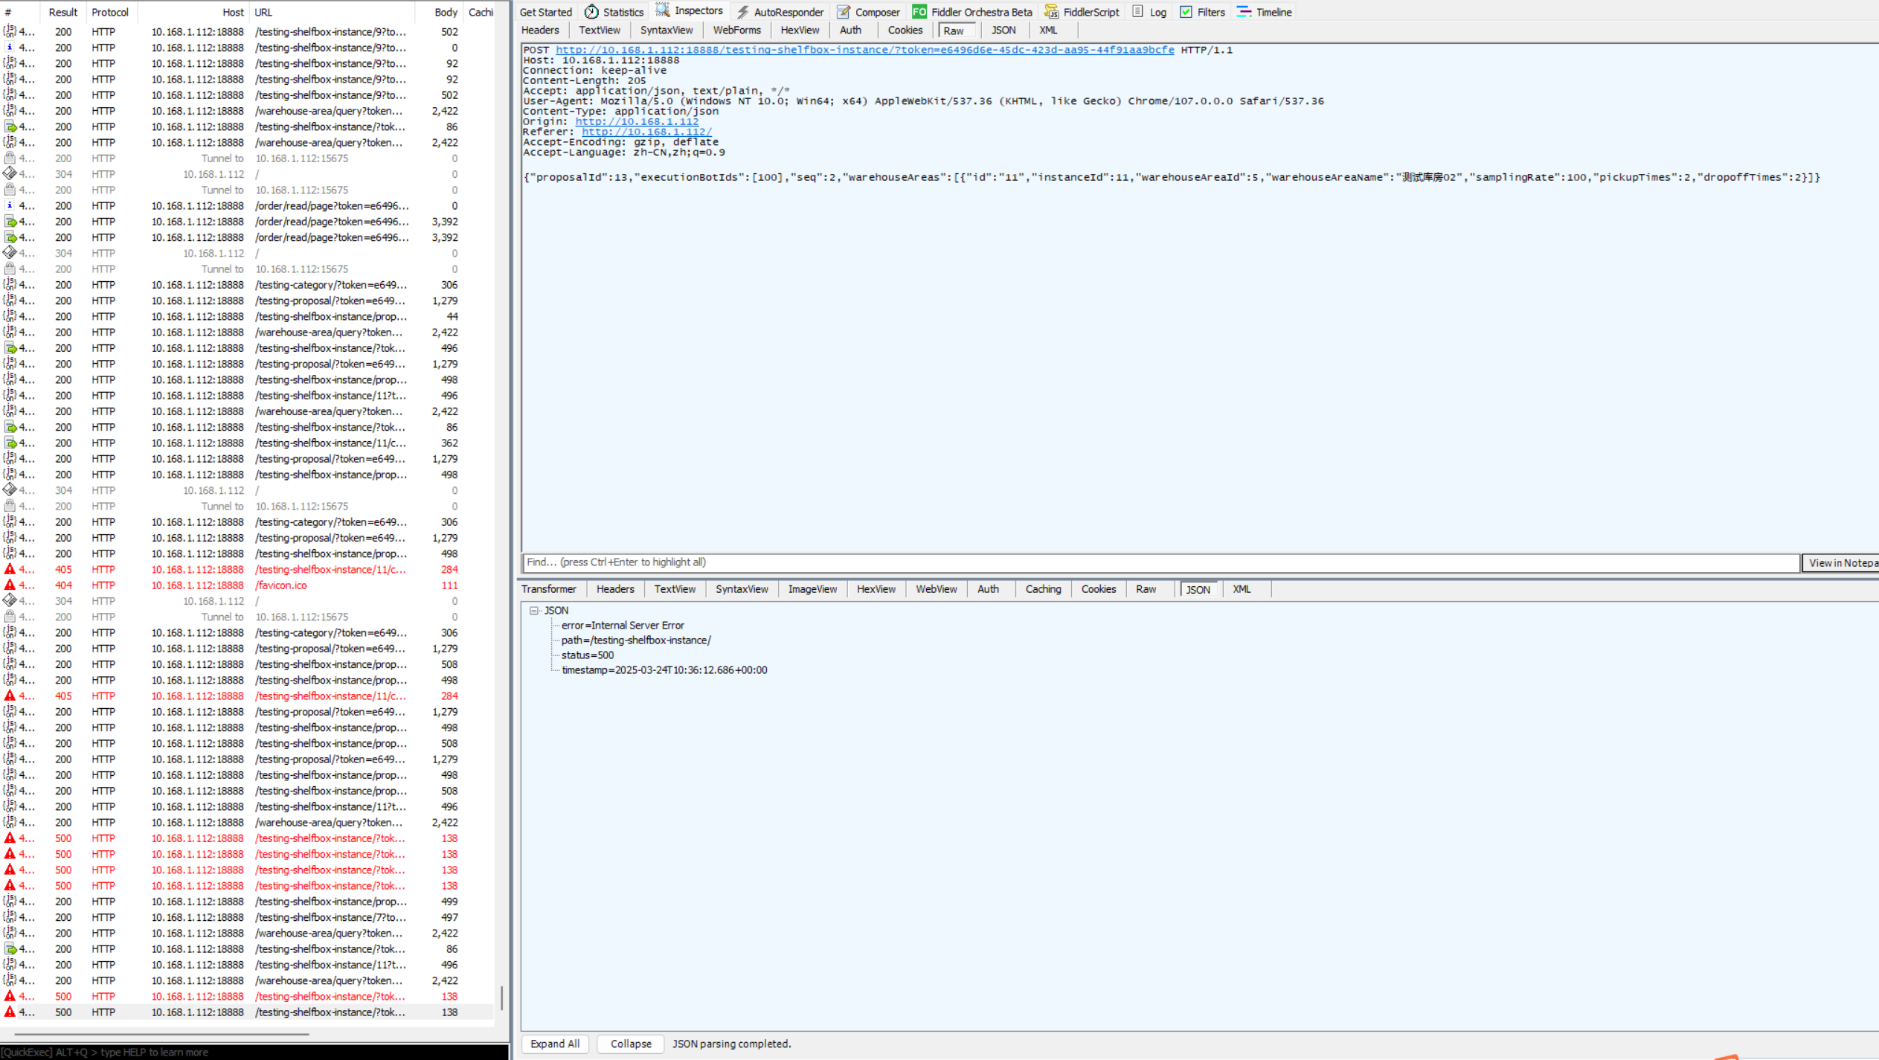The height and width of the screenshot is (1060, 1879).
Task: Open request Cookies tab
Action: coord(905,30)
